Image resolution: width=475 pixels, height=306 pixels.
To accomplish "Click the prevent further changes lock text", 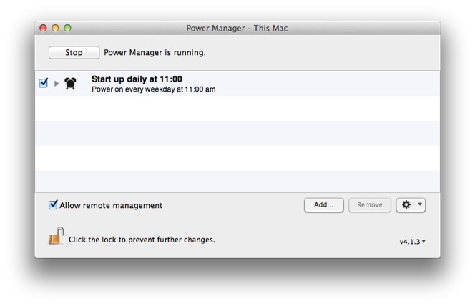I will [x=142, y=240].
